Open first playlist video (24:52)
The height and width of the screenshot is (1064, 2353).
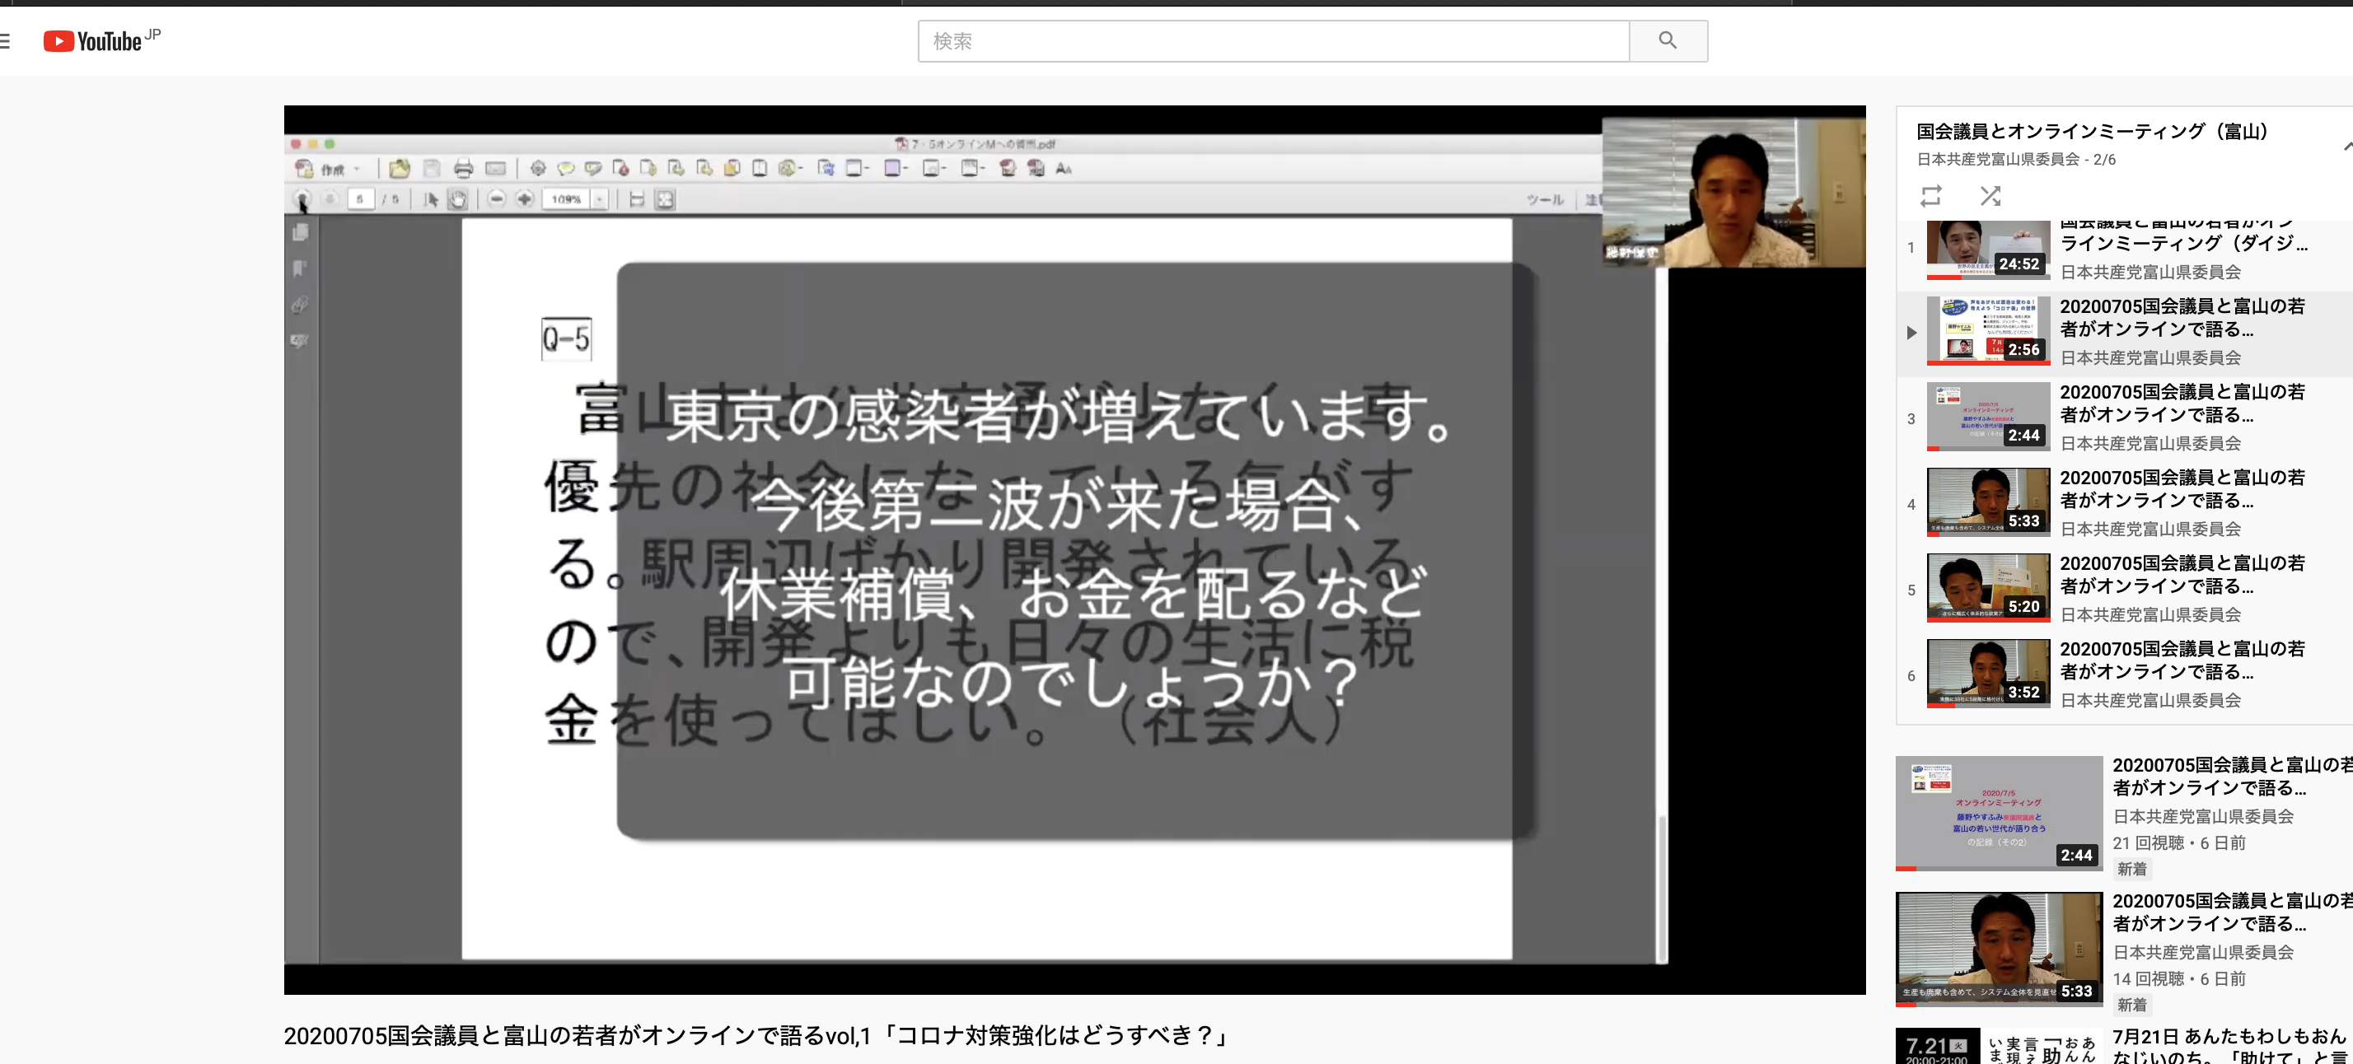(x=1988, y=250)
